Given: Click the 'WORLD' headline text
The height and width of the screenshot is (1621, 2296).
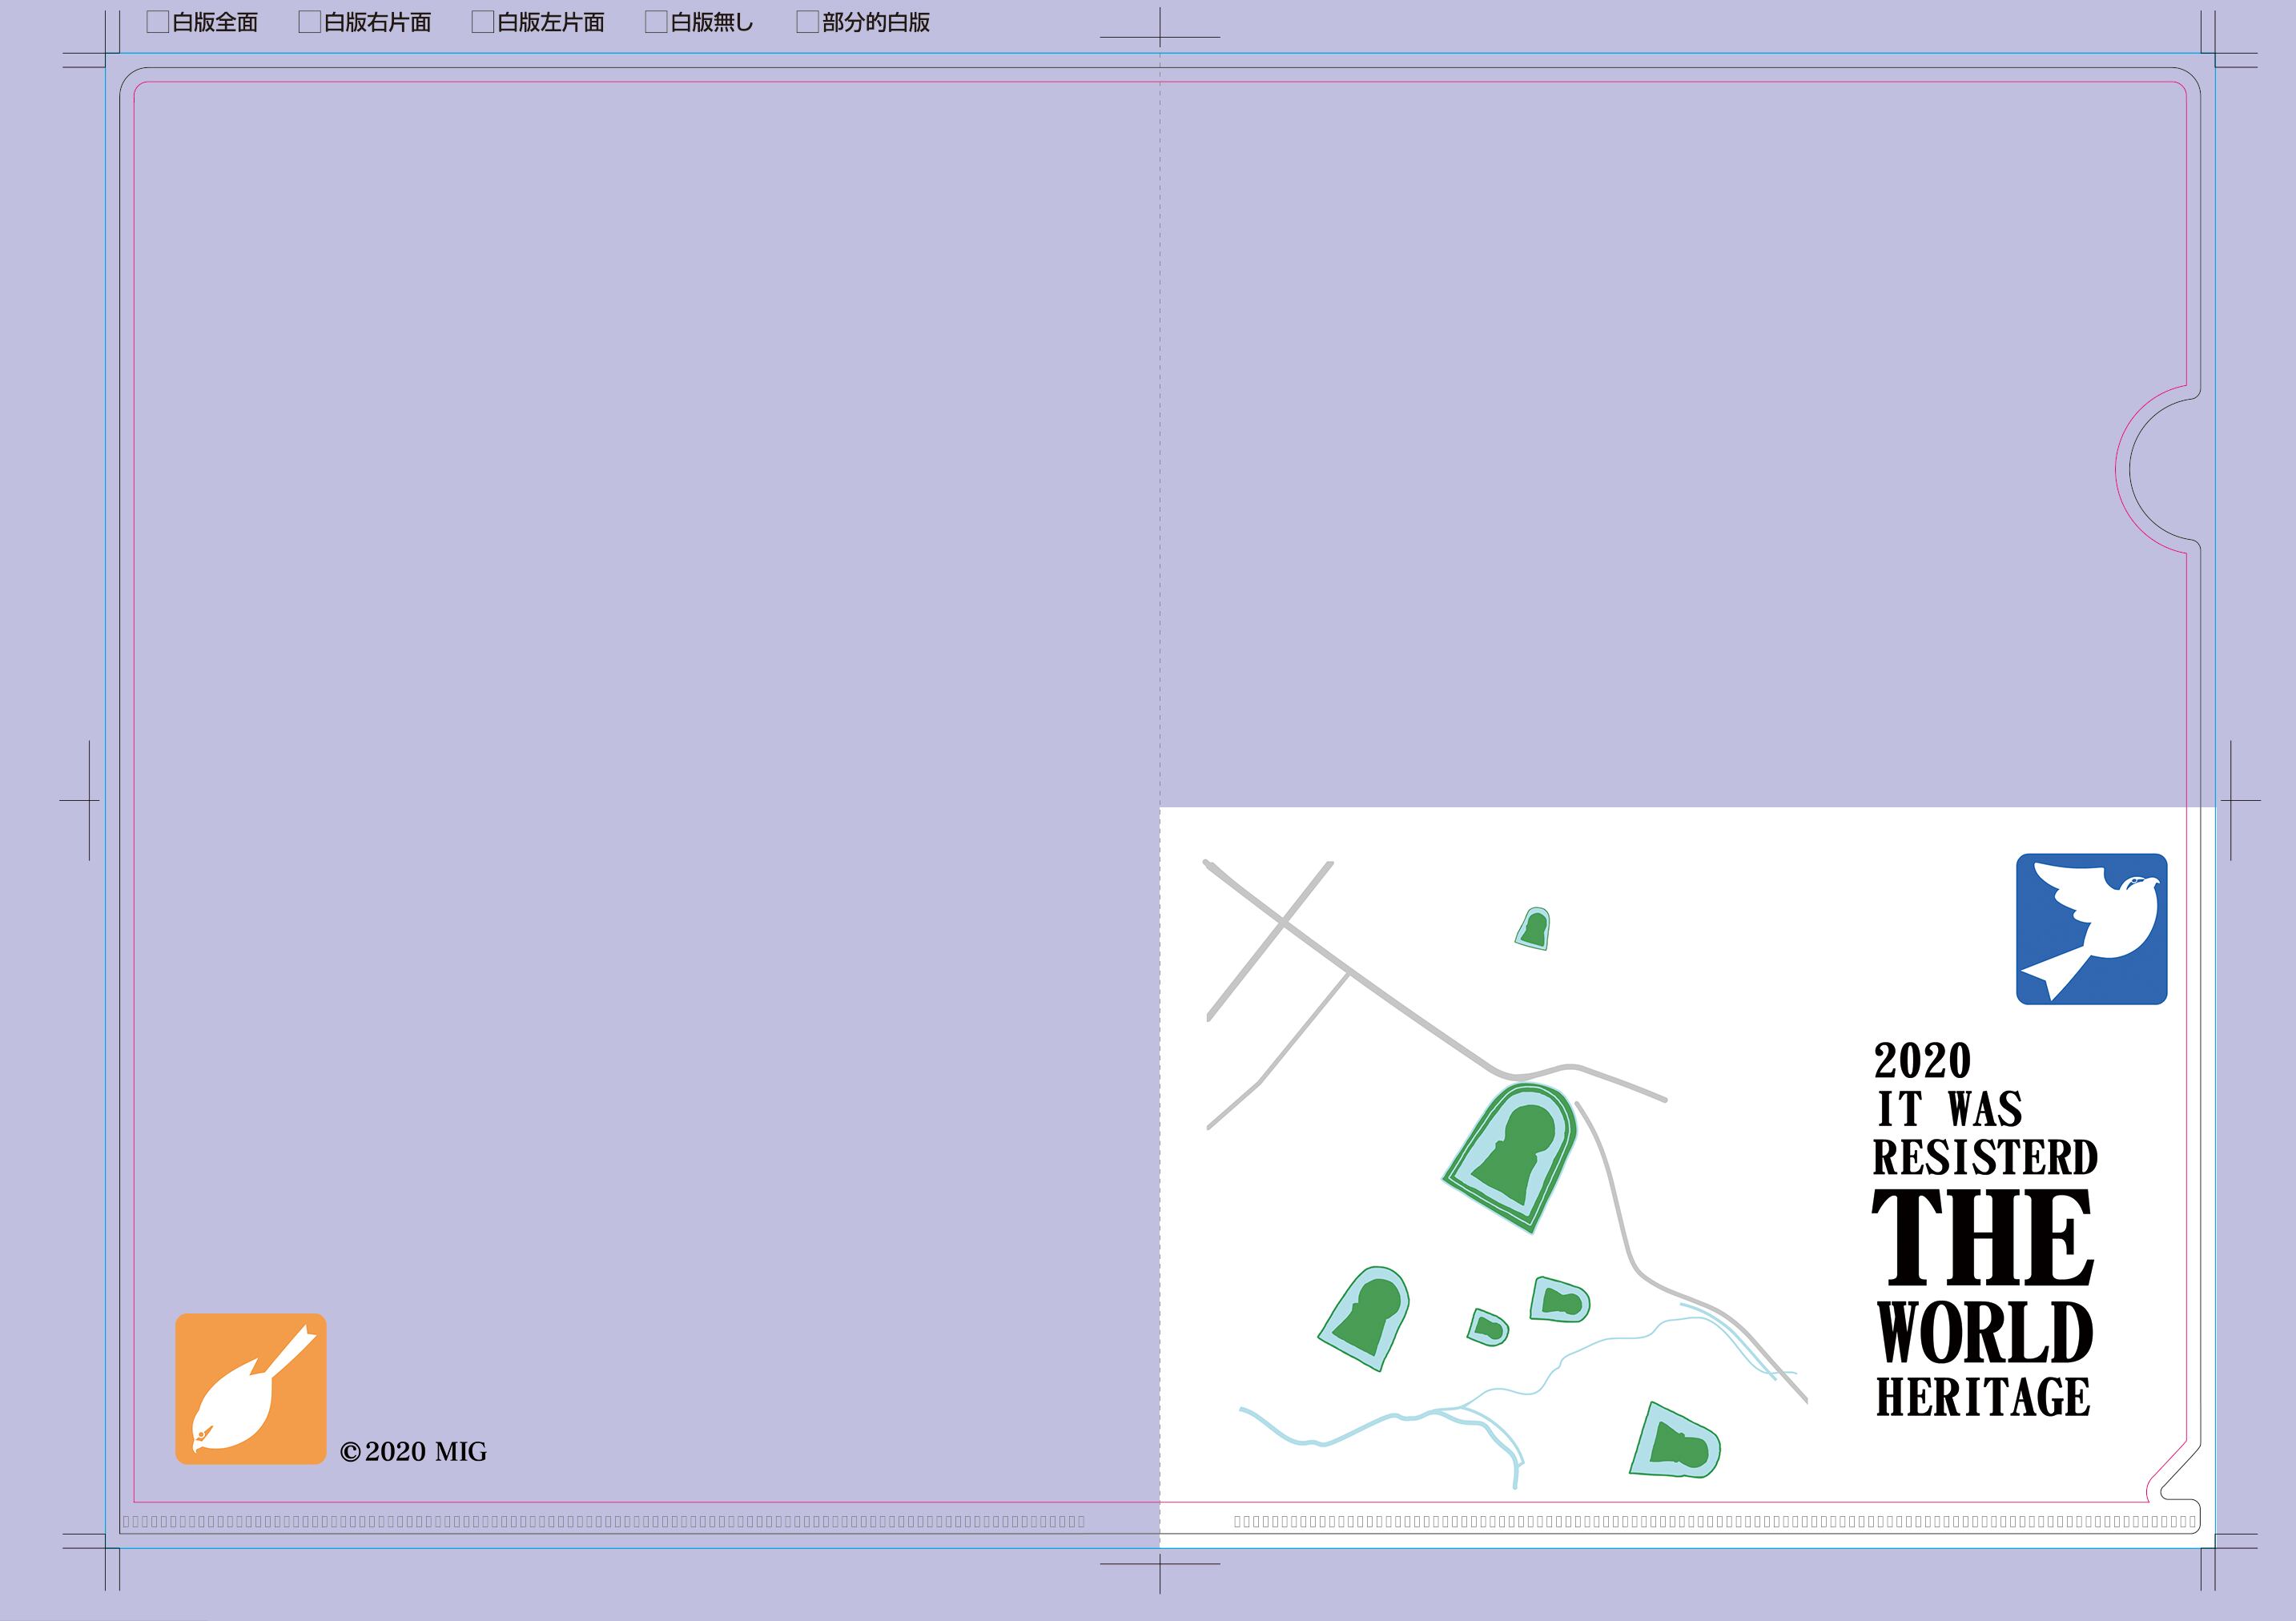Looking at the screenshot, I should 1985,1333.
